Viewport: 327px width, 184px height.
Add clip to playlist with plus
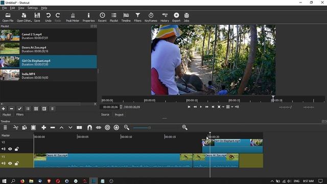tap(4, 109)
